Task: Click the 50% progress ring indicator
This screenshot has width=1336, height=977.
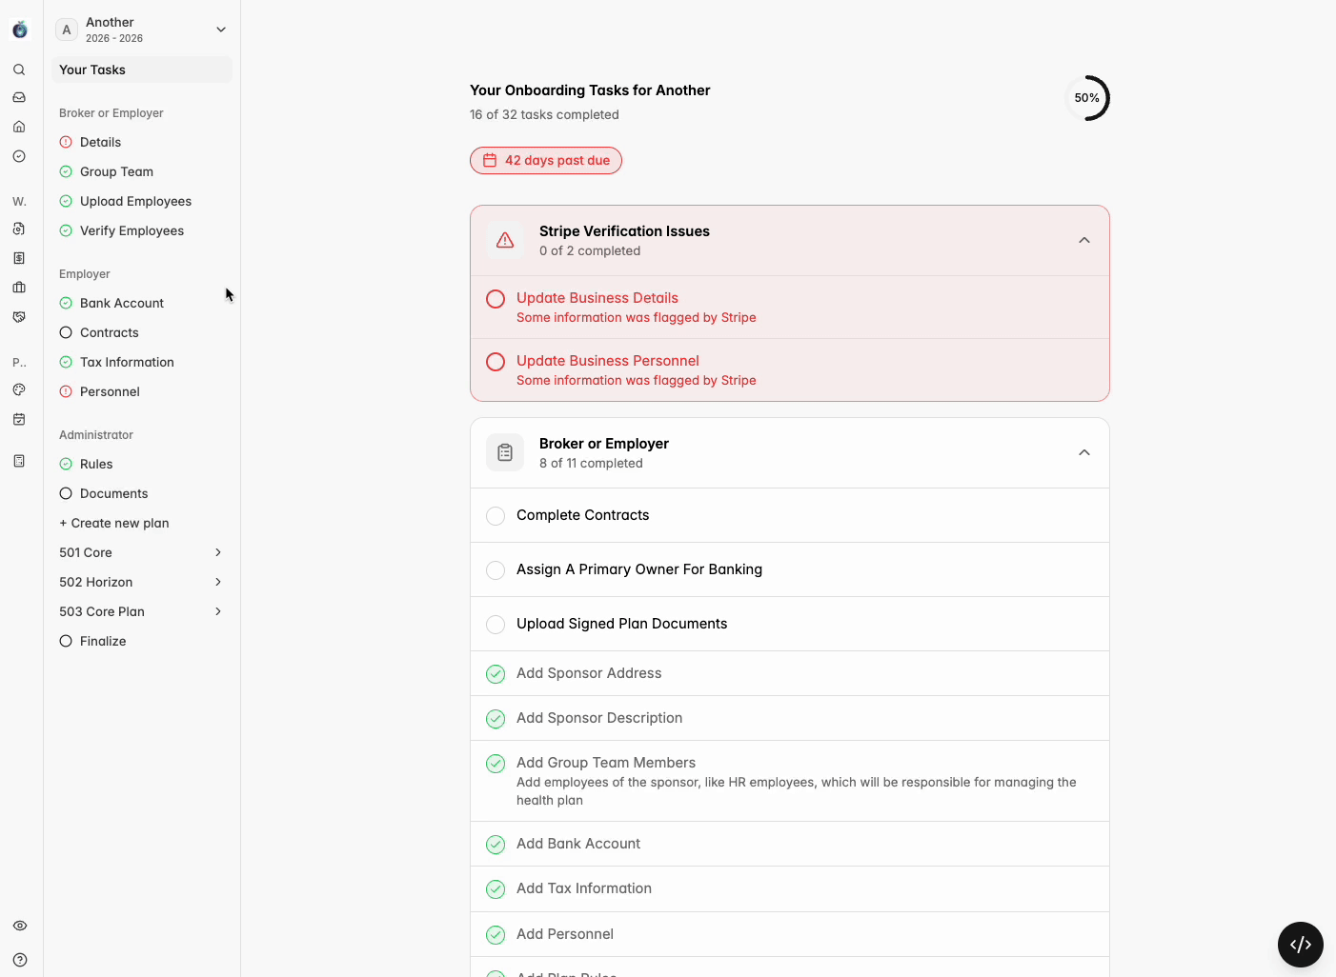Action: (x=1086, y=98)
